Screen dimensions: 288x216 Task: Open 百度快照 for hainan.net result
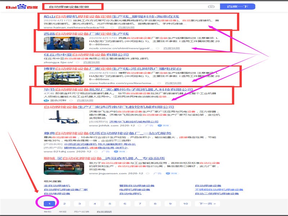tap(126, 27)
